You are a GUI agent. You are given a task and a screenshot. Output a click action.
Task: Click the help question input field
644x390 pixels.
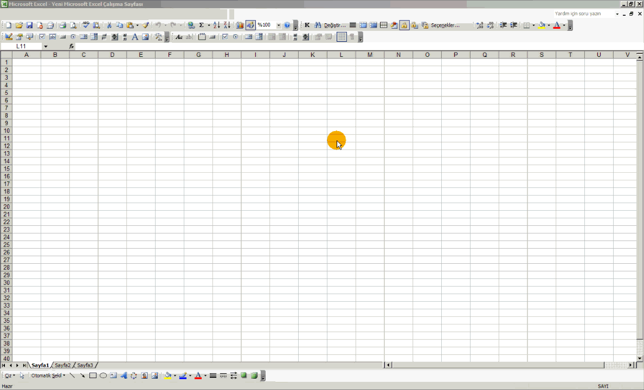[583, 14]
